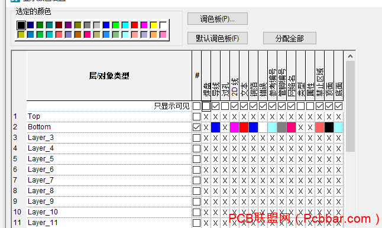Pick the pure red swatch in the top palette row
The image size is (382, 228).
pos(134,25)
